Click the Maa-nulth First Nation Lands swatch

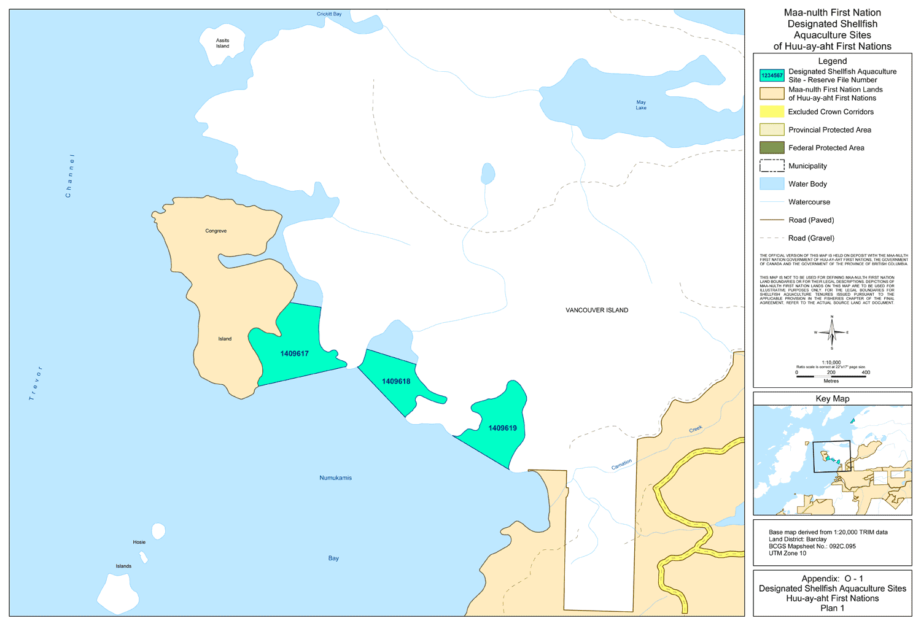click(772, 93)
